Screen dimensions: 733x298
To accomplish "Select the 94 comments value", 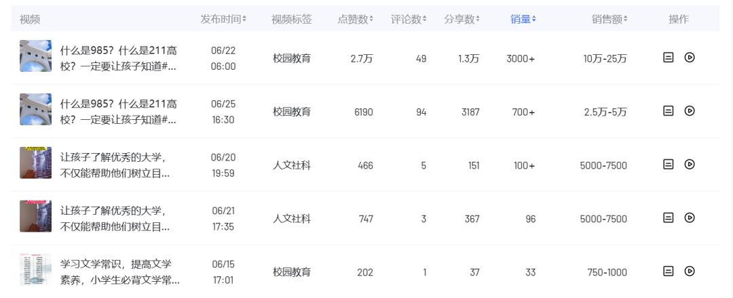I will point(421,112).
